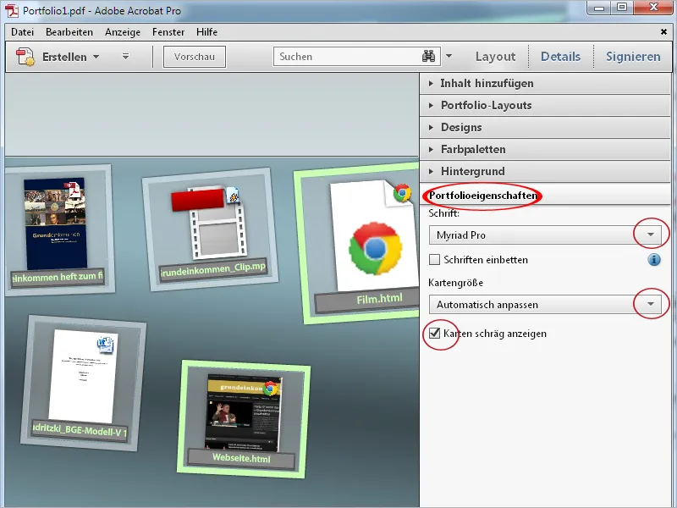Enable the Schriften einbetten checkbox
Screen dimensions: 677x508
click(x=434, y=260)
